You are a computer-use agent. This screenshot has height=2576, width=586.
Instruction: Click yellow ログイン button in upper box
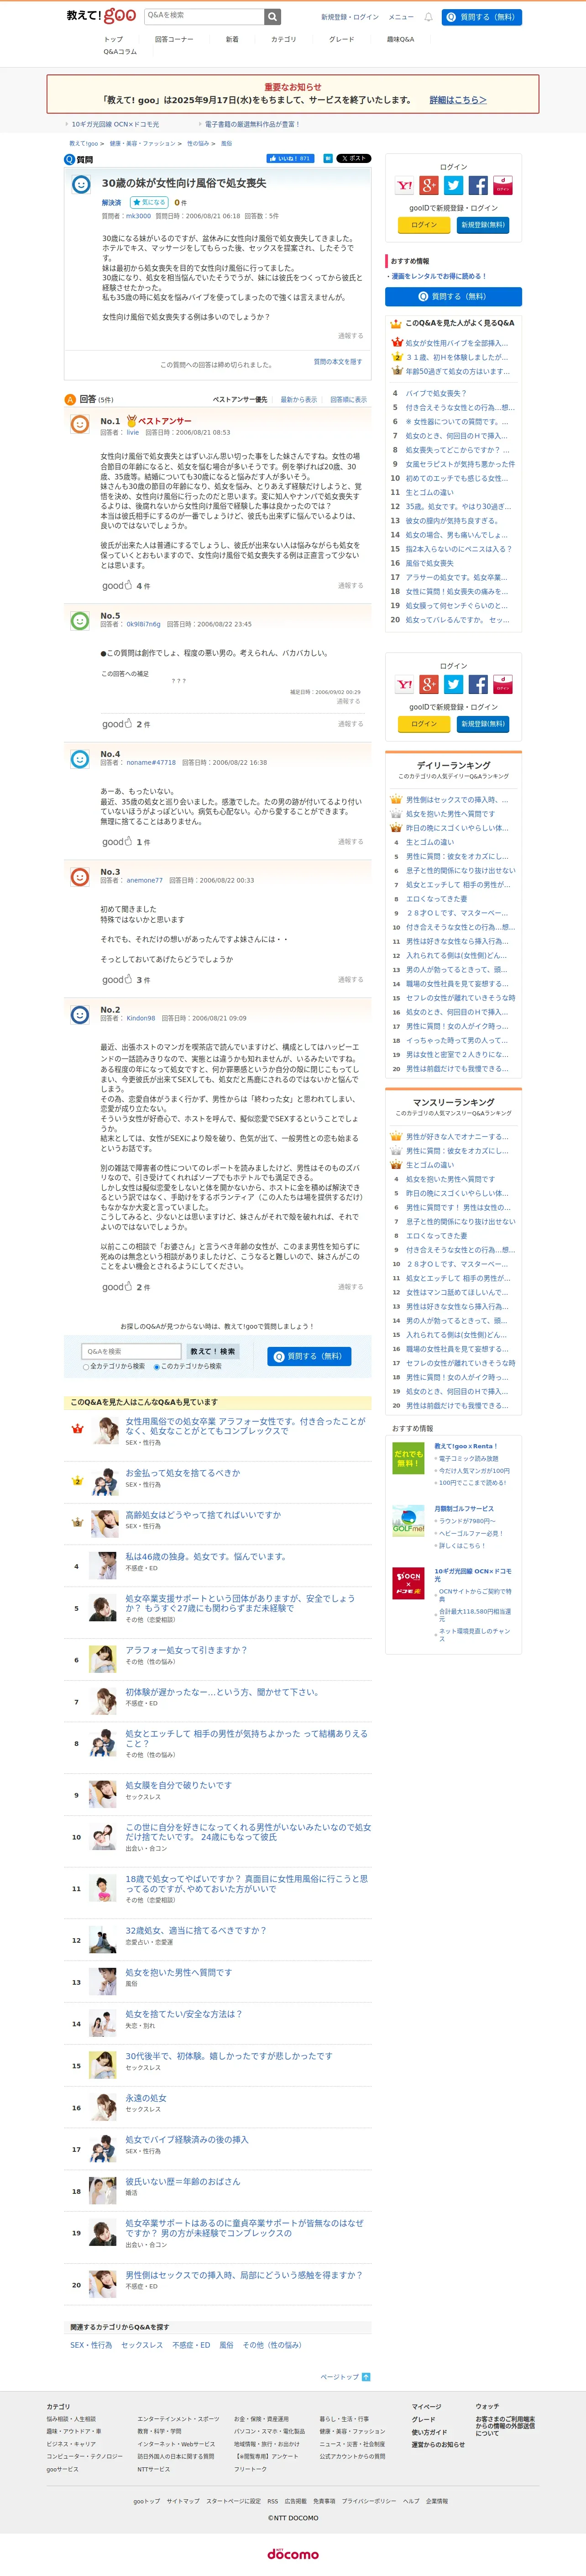424,225
